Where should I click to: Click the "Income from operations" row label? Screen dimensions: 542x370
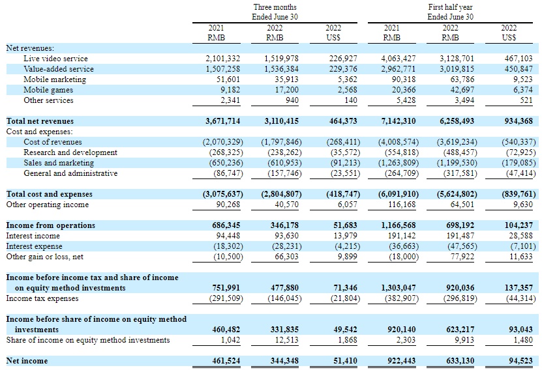(50, 225)
